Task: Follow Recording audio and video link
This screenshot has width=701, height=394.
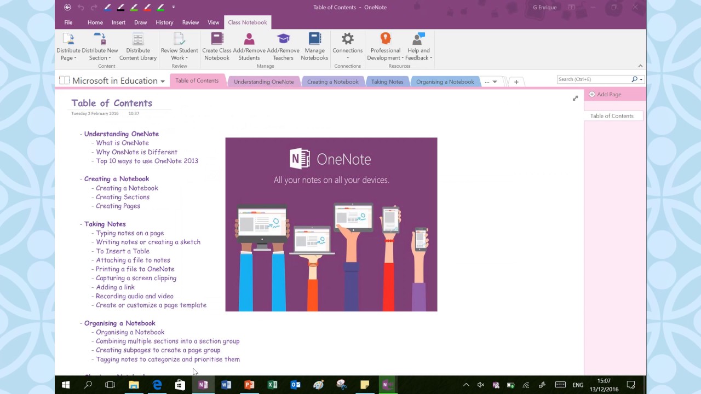Action: 135,296
